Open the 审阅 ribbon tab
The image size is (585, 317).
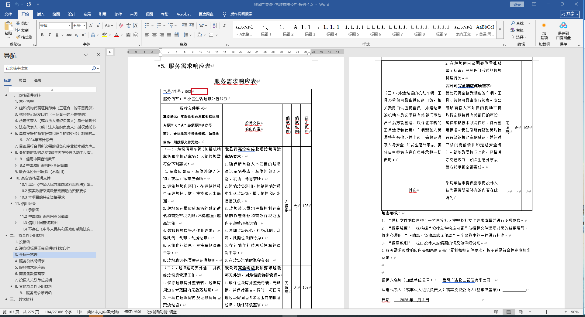[x=134, y=14]
